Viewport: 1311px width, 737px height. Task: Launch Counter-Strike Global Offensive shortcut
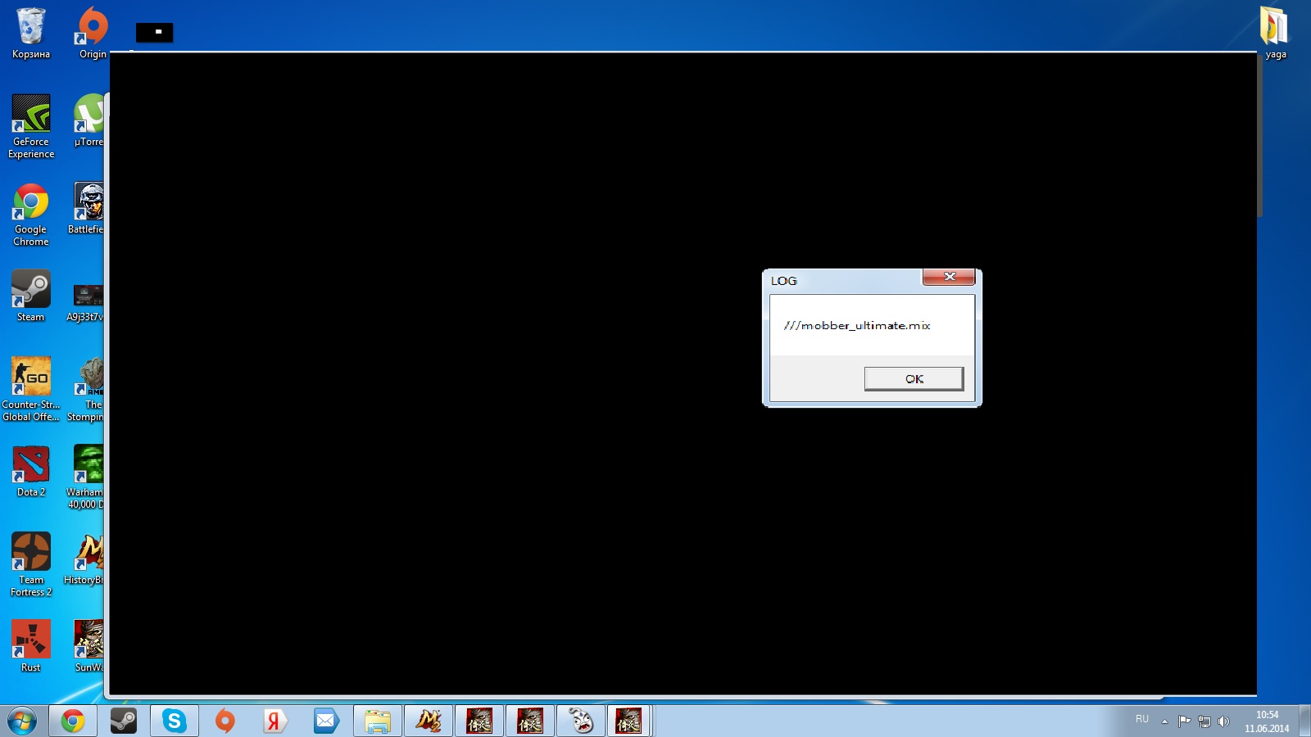click(31, 389)
